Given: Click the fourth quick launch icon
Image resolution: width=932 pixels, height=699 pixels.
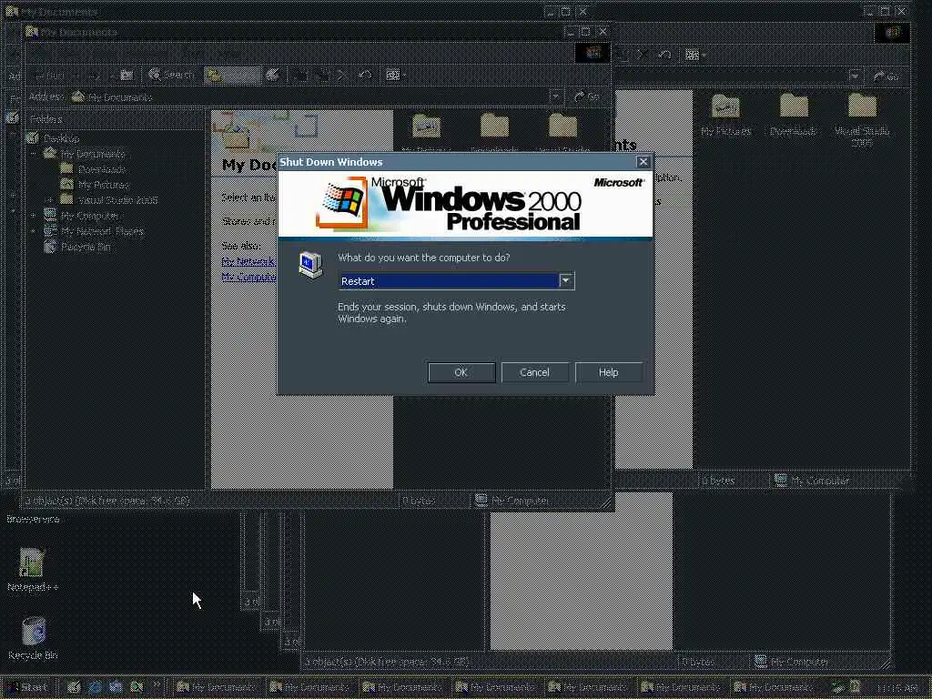Looking at the screenshot, I should point(137,687).
